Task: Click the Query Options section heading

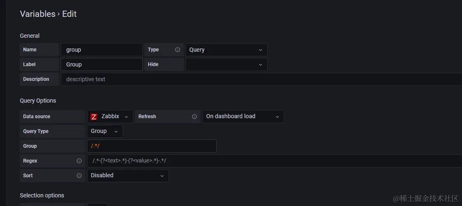Action: pyautogui.click(x=38, y=101)
